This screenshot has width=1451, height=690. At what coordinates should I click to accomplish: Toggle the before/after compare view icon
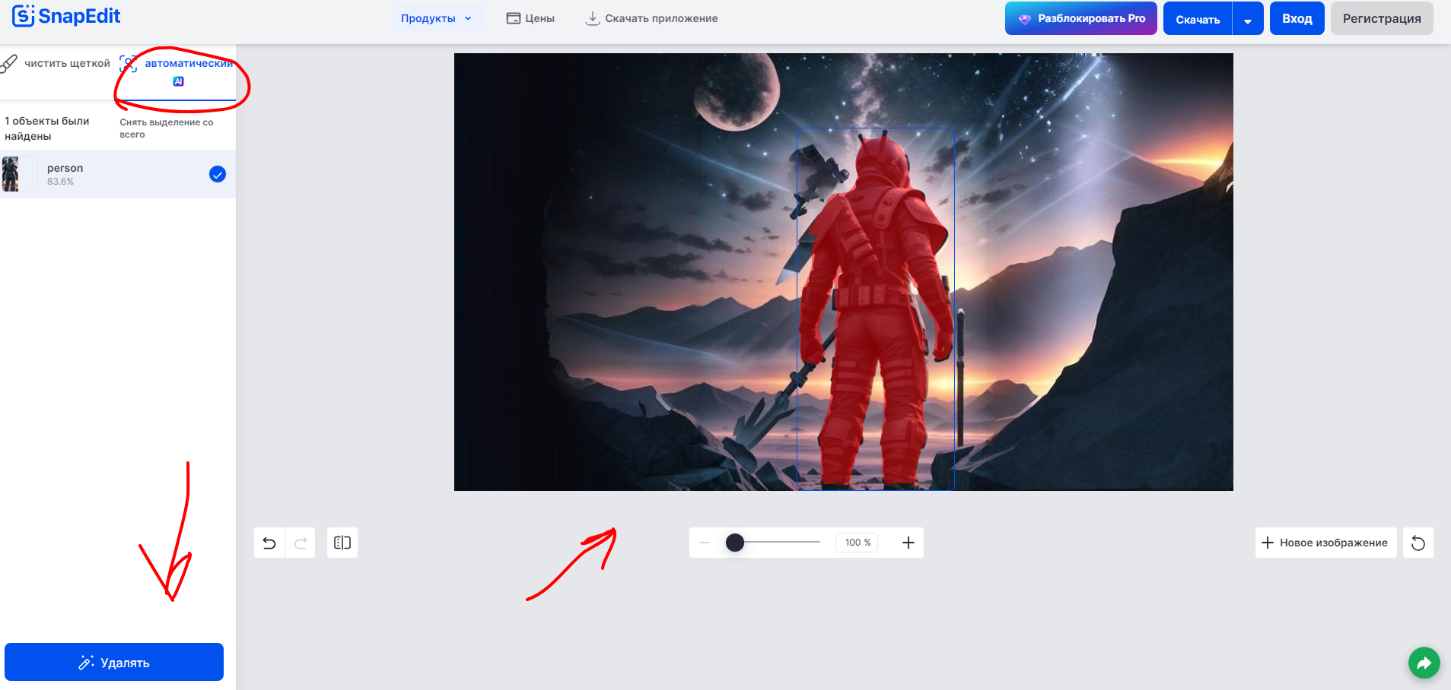tap(342, 543)
